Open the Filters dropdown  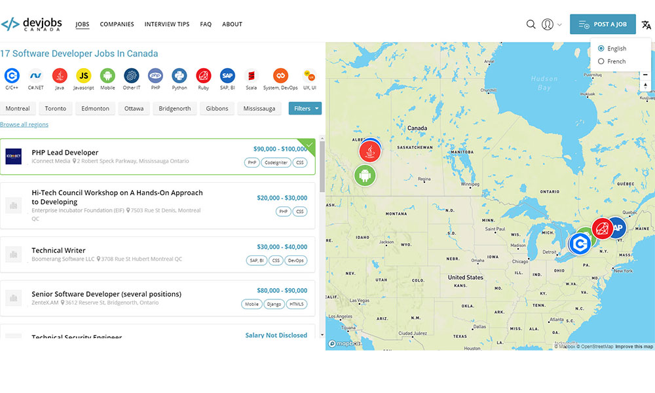pyautogui.click(x=305, y=109)
